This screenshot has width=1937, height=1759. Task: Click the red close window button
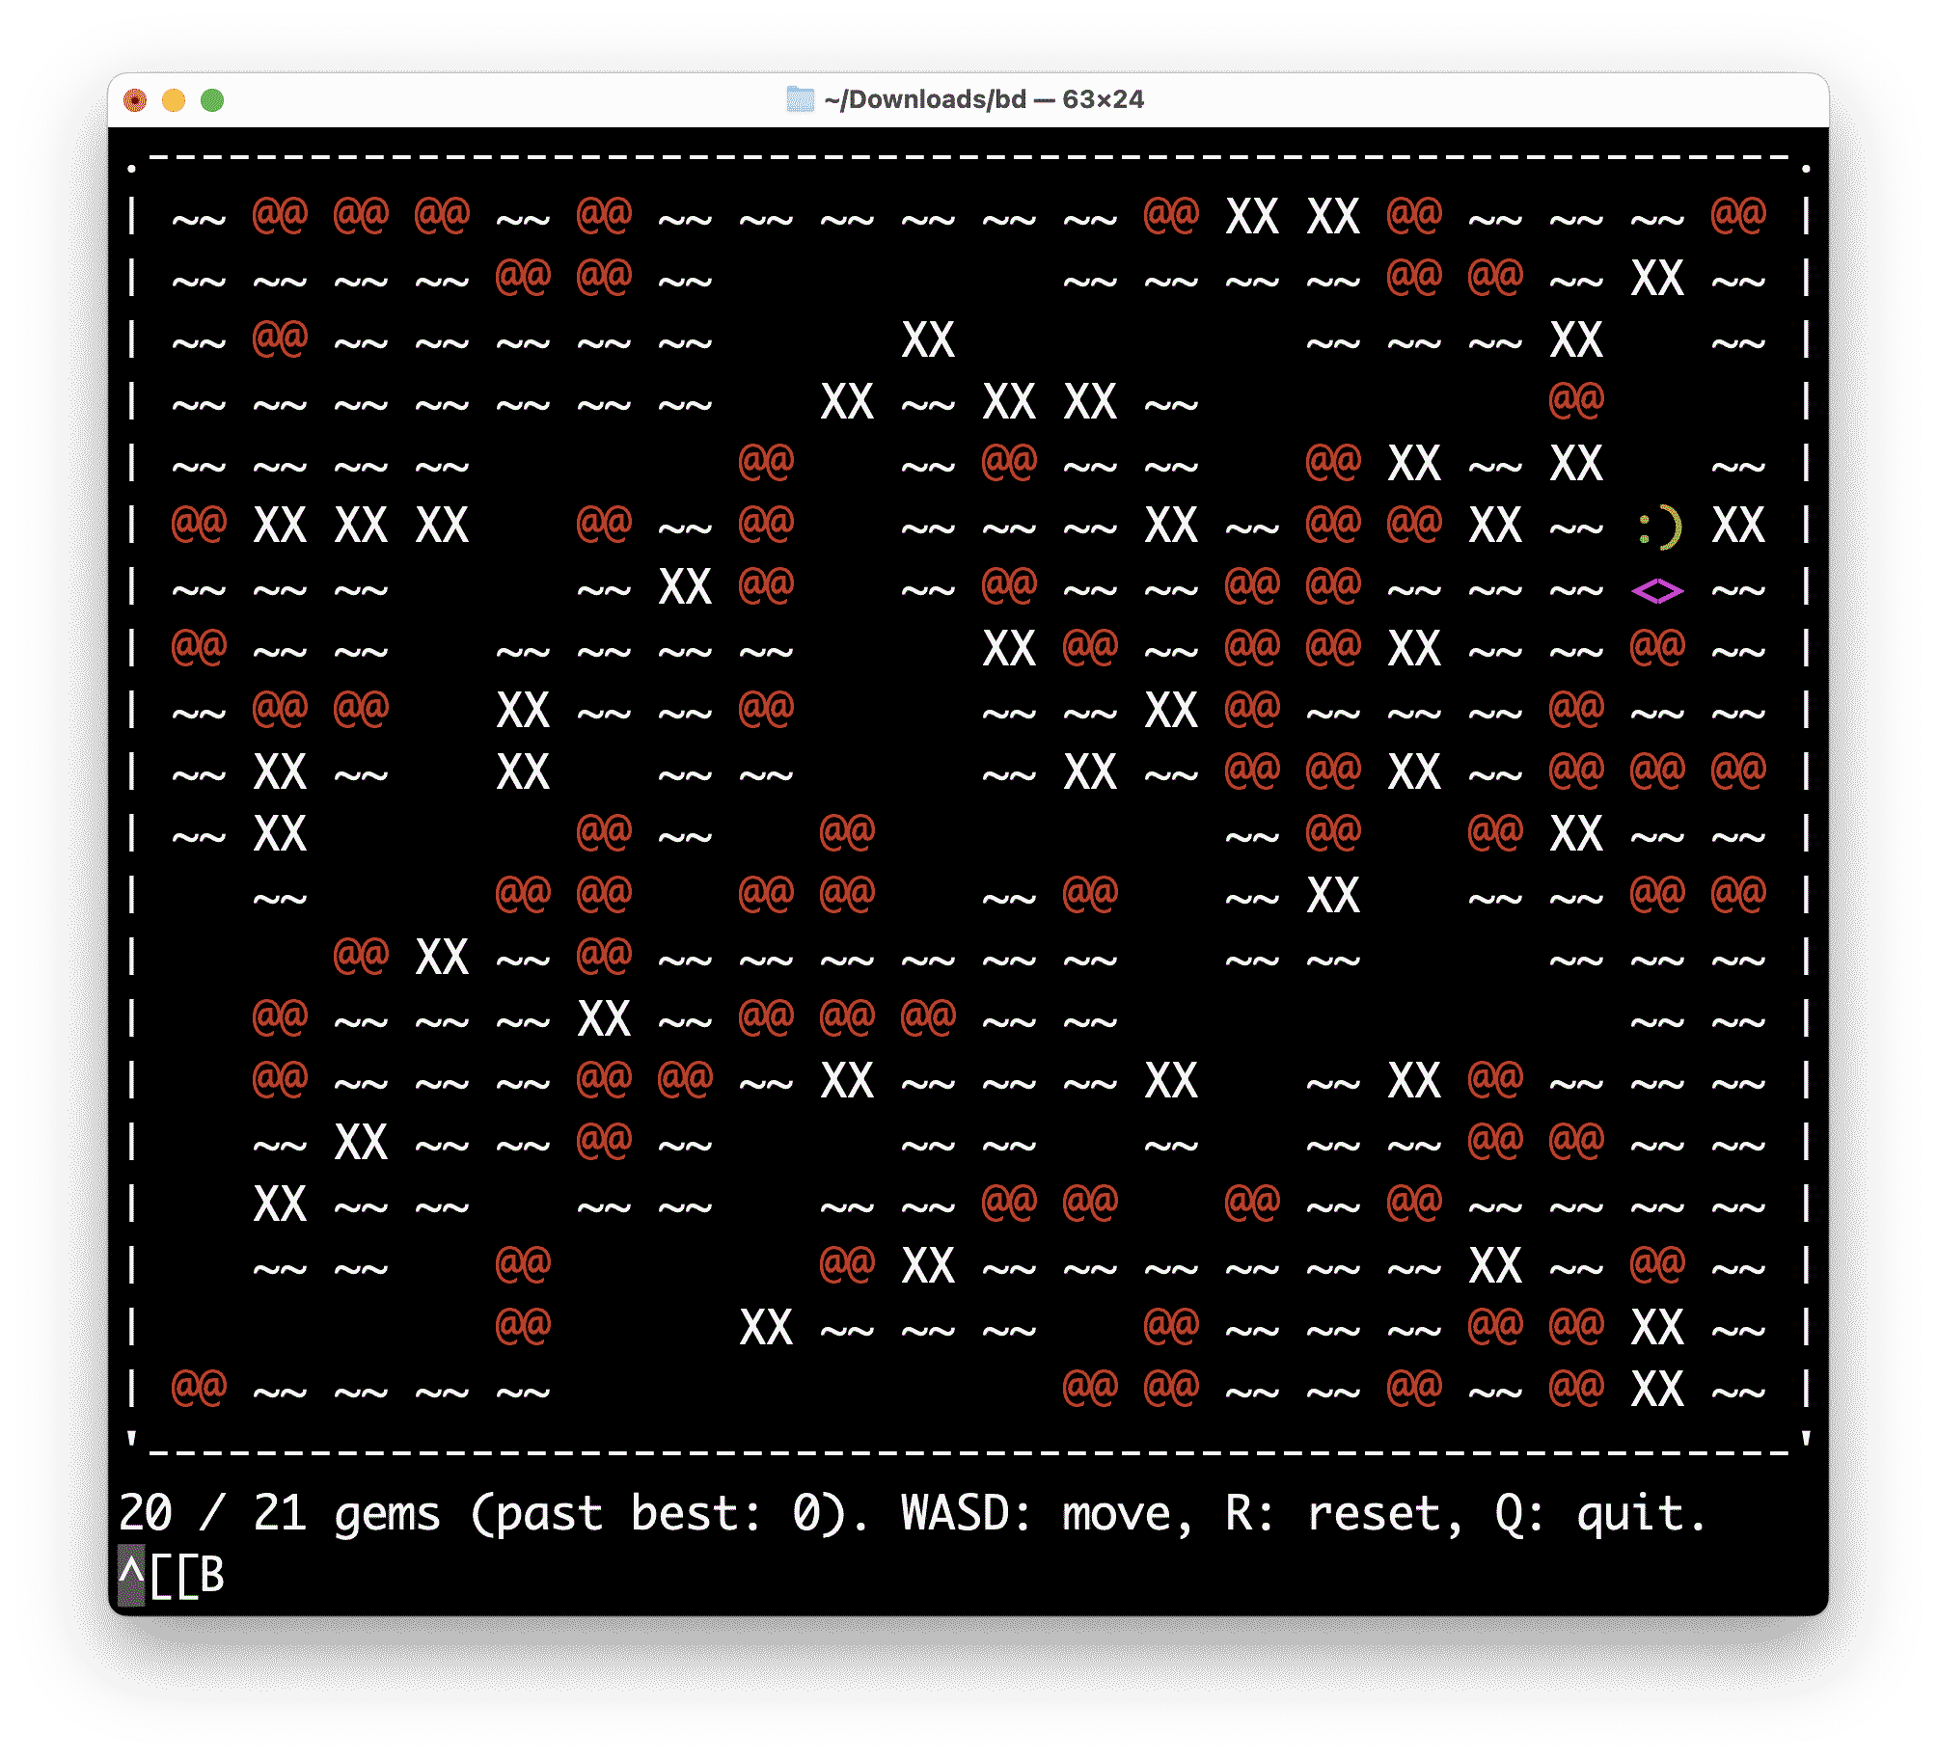pyautogui.click(x=135, y=100)
